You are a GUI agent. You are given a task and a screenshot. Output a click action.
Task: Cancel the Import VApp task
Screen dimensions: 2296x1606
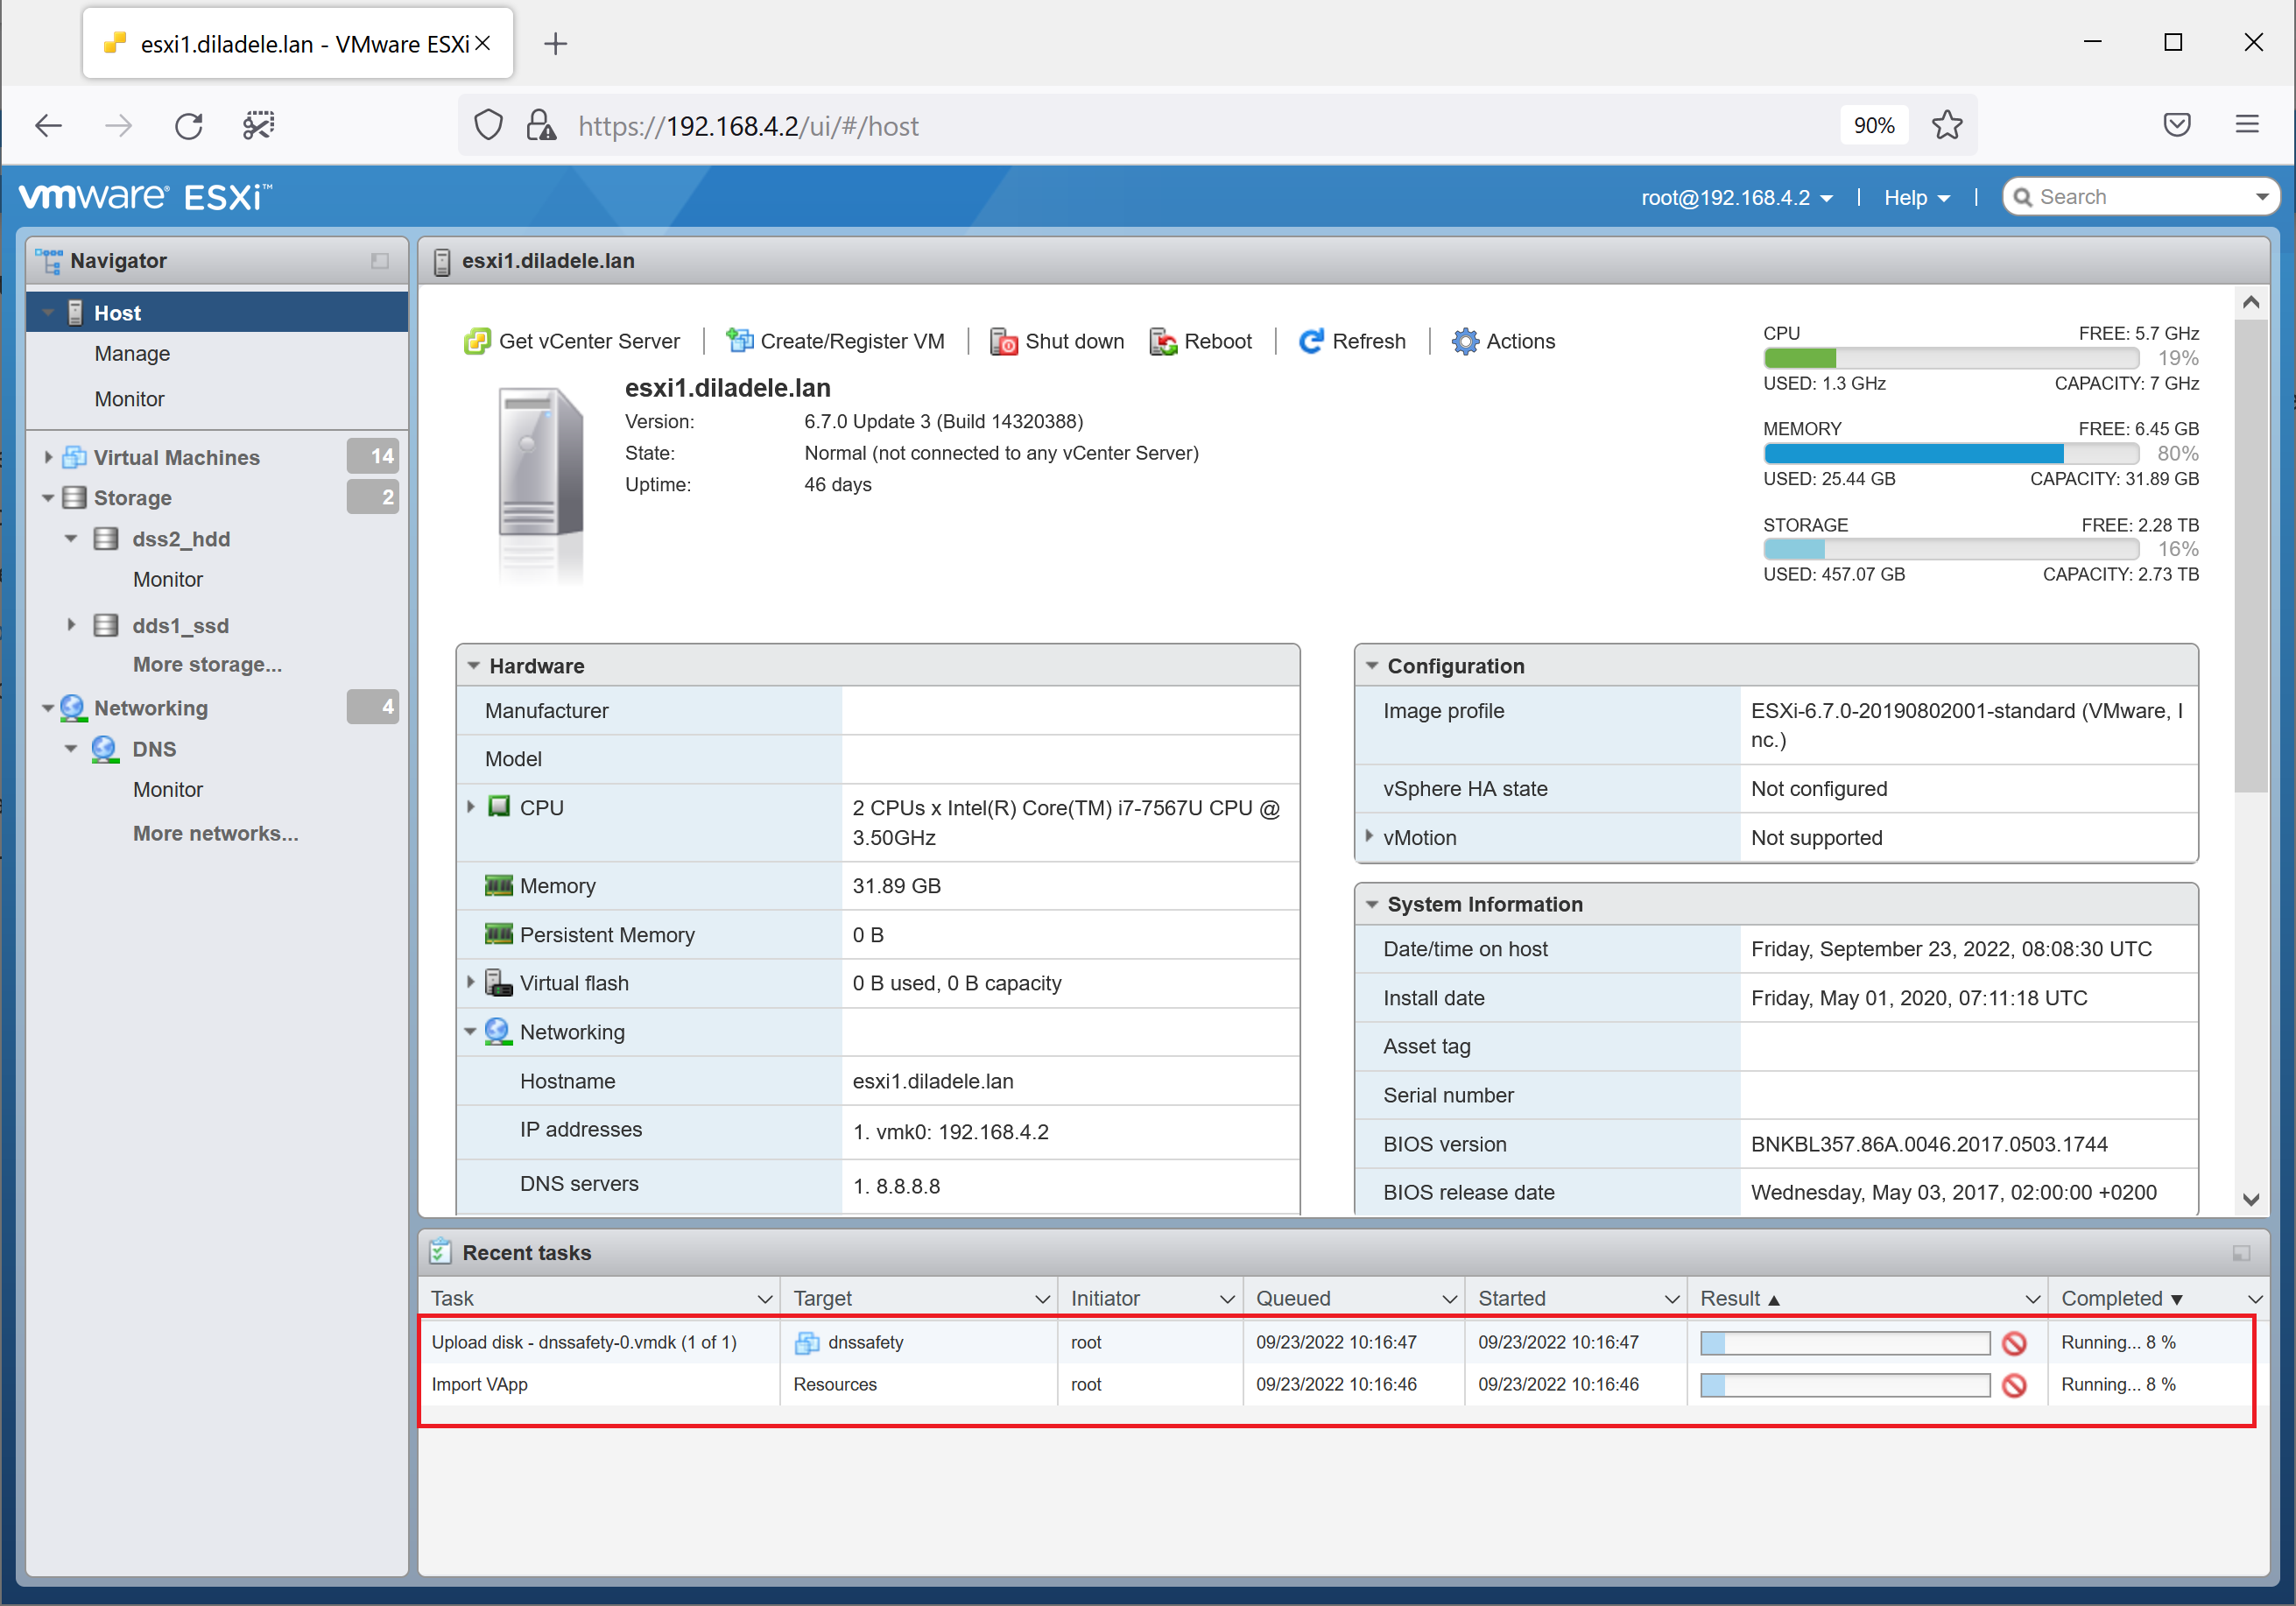point(2014,1385)
